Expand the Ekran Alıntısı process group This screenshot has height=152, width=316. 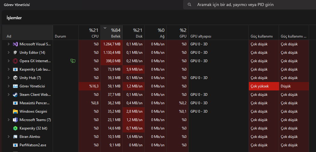8,137
